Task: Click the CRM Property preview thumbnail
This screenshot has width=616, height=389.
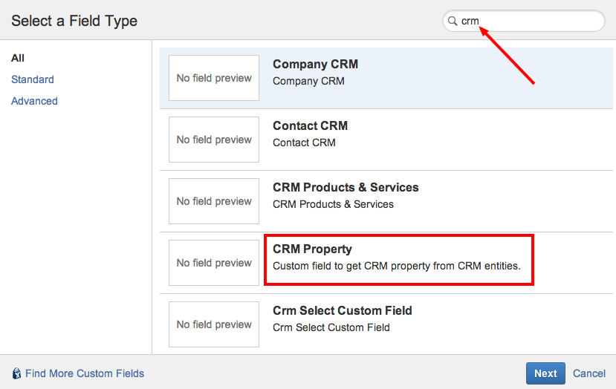Action: click(214, 263)
